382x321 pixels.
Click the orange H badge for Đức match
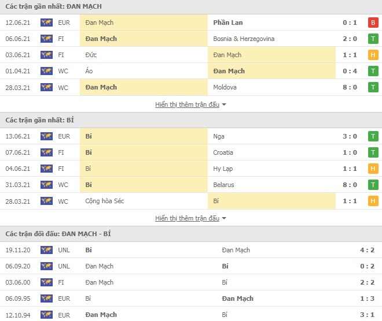[x=373, y=55]
